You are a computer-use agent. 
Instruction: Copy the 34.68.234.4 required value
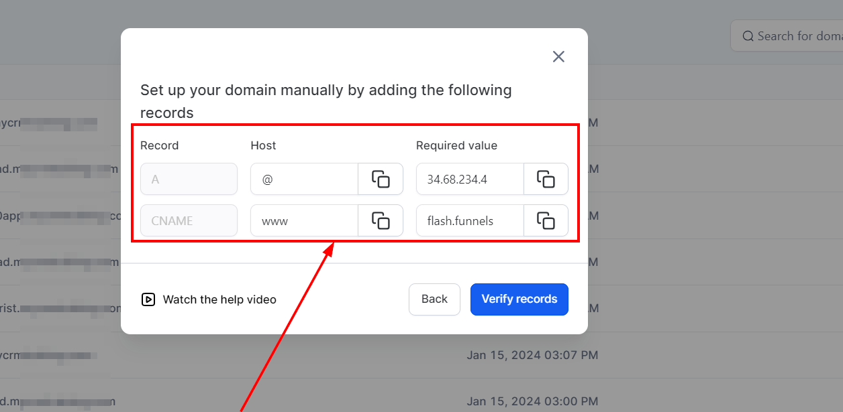(x=546, y=179)
